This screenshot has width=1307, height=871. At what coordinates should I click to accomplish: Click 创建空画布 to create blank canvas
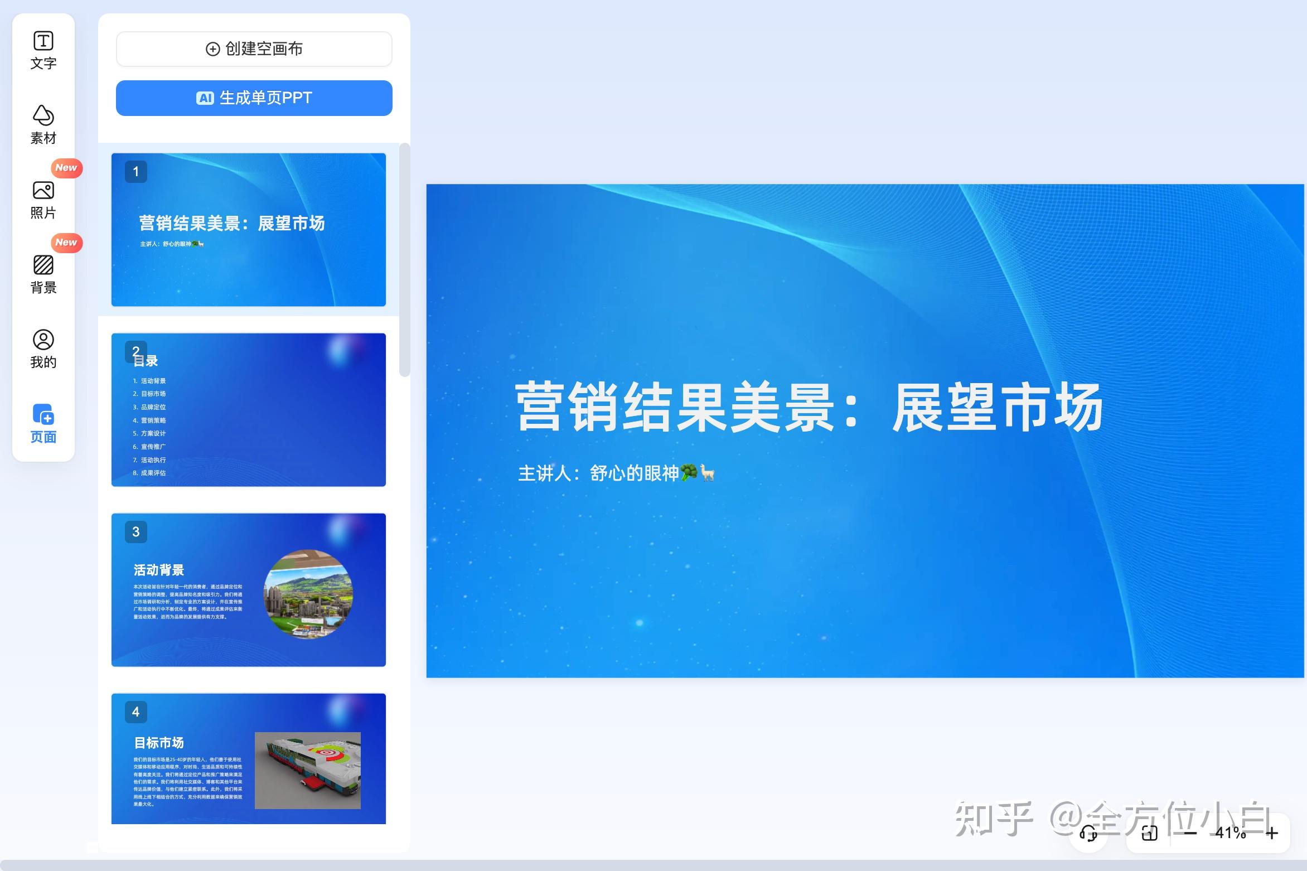[254, 49]
